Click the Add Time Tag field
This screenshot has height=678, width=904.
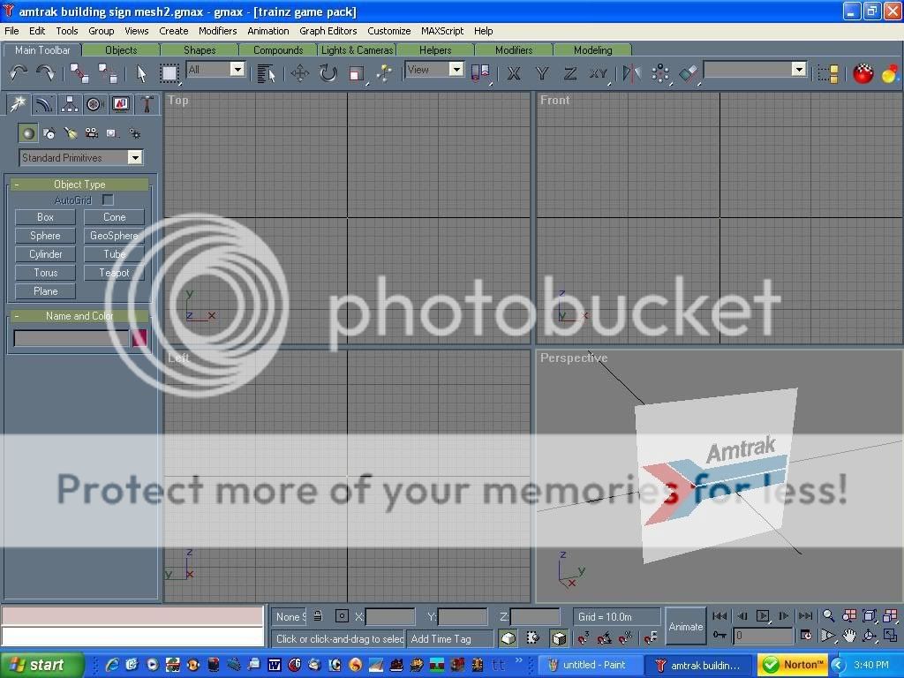449,639
